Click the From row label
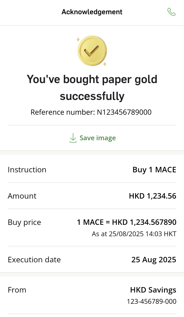184x317 pixels. pyautogui.click(x=17, y=290)
